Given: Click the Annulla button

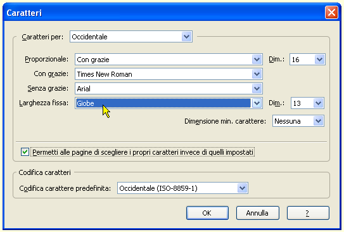Looking at the screenshot, I should (258, 213).
